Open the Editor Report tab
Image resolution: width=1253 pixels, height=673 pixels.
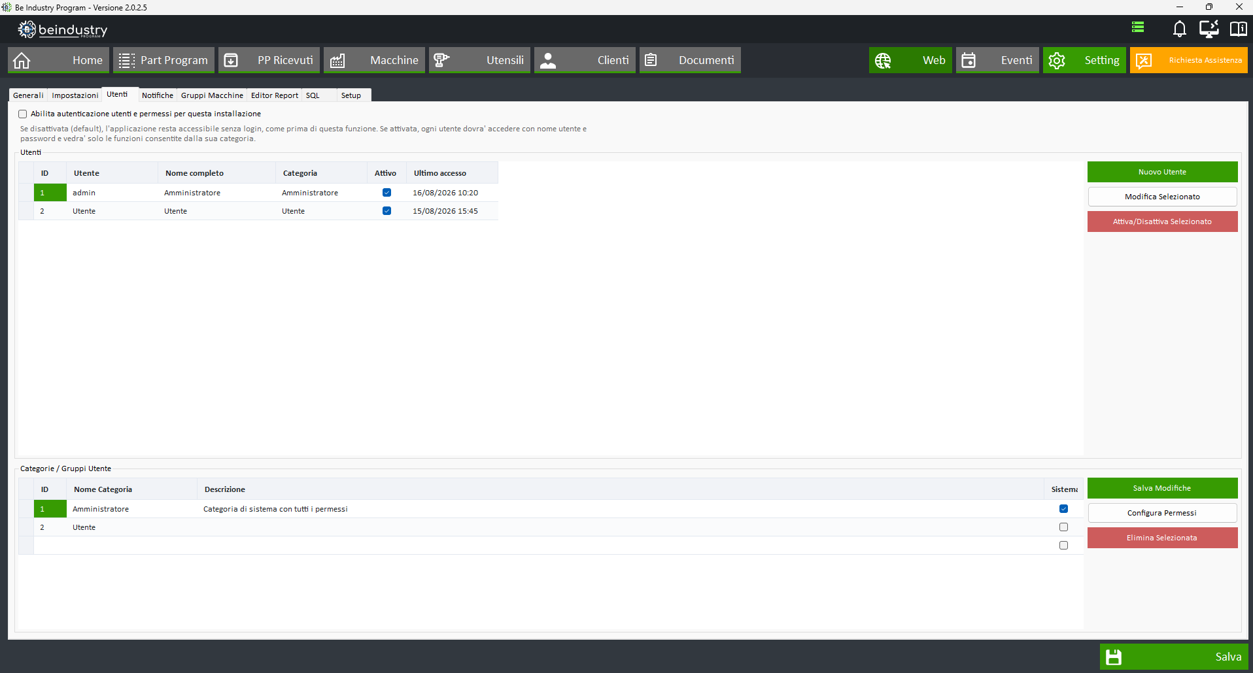click(275, 95)
